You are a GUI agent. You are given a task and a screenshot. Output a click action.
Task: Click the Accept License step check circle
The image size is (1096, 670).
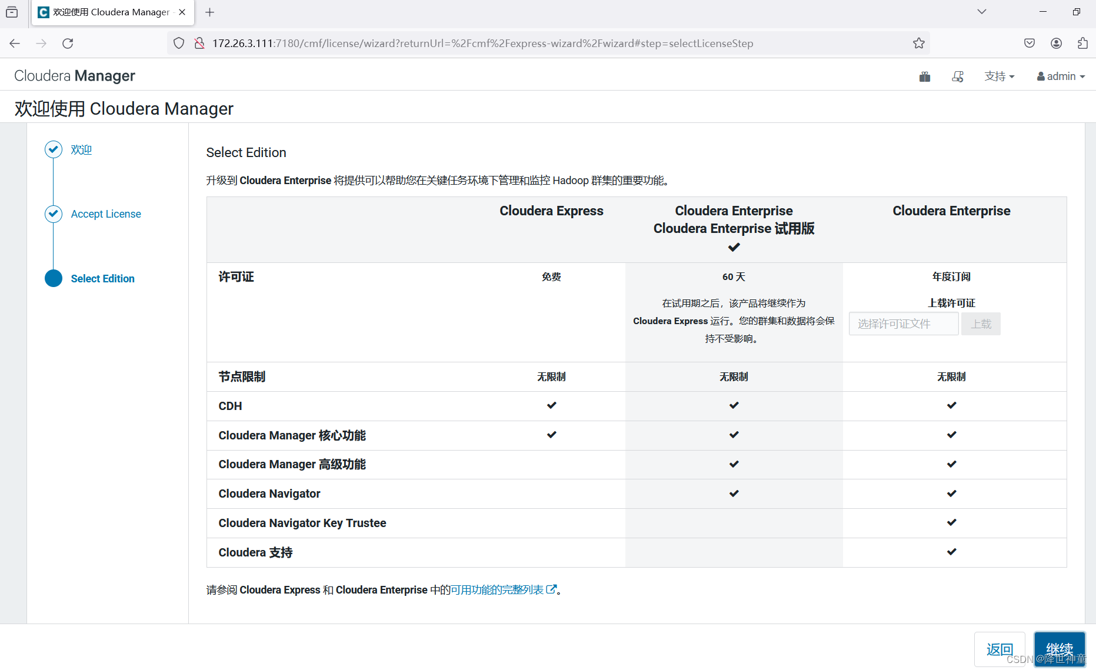coord(54,214)
